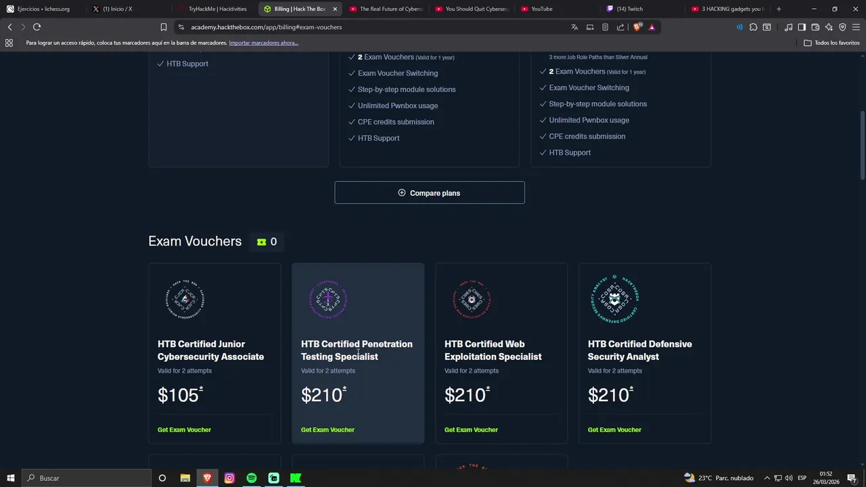Open Brave Shields lion icon
The height and width of the screenshot is (487, 866).
pos(637,27)
